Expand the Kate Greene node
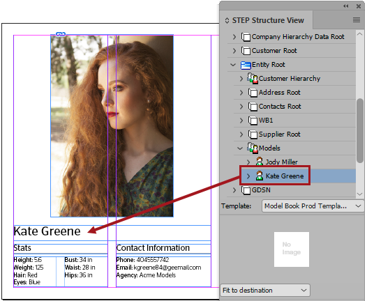 coord(248,176)
